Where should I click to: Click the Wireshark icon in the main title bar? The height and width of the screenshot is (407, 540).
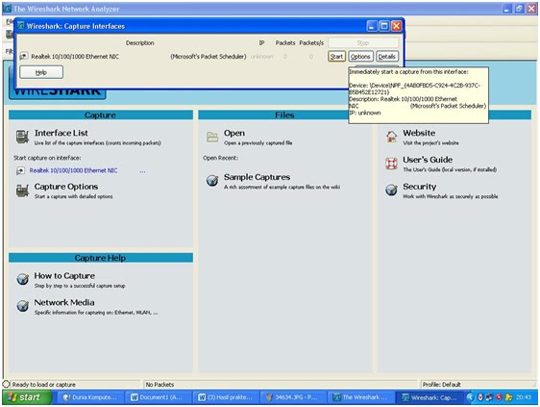coord(8,9)
